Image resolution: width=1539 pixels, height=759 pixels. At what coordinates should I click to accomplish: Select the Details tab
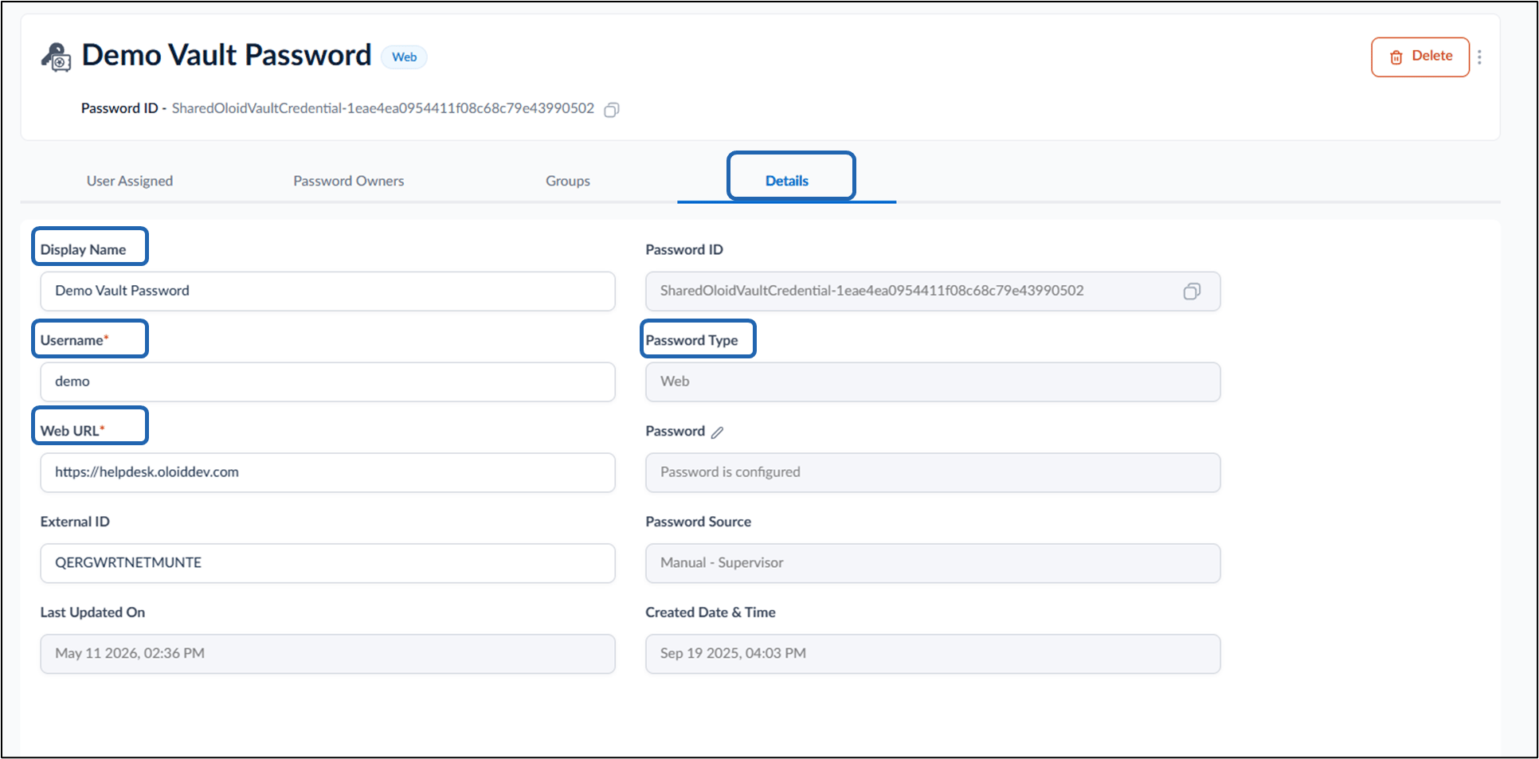point(787,181)
